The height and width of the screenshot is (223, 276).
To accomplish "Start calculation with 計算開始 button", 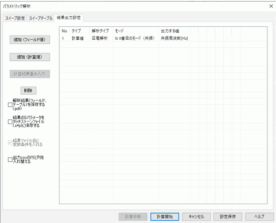I will click(x=165, y=217).
